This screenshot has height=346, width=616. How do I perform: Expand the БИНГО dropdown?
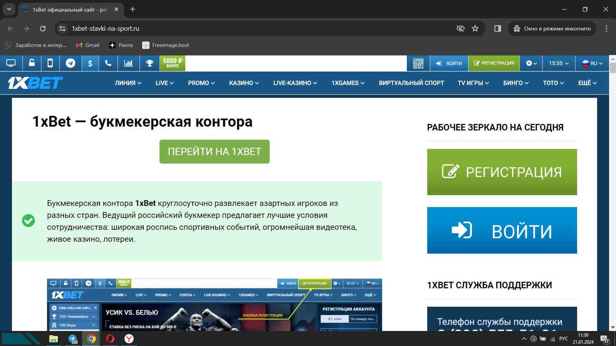pyautogui.click(x=516, y=83)
